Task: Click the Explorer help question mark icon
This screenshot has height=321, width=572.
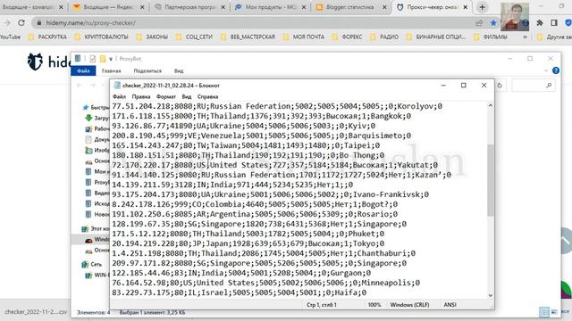Action: 556,70
